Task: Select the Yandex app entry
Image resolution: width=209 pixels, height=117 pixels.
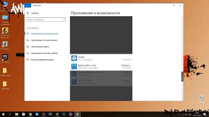Action: pyautogui.click(x=101, y=58)
